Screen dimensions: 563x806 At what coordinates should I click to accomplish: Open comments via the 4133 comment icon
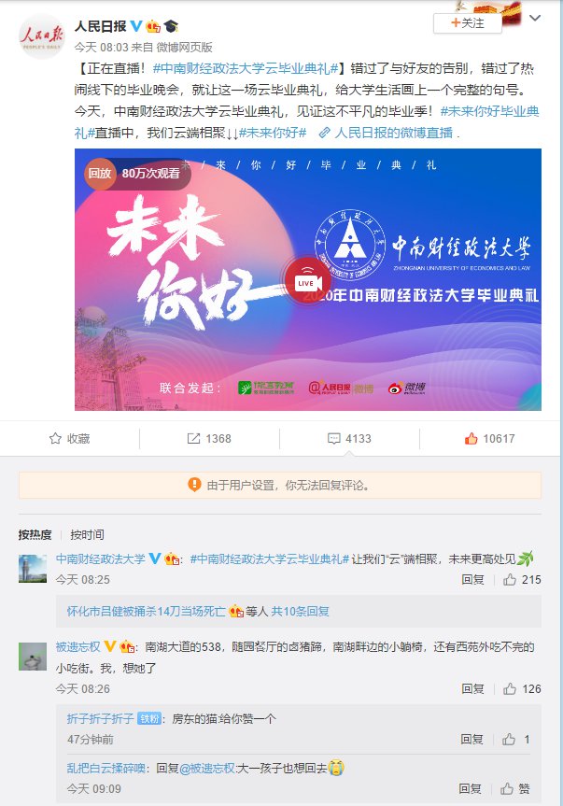click(349, 438)
